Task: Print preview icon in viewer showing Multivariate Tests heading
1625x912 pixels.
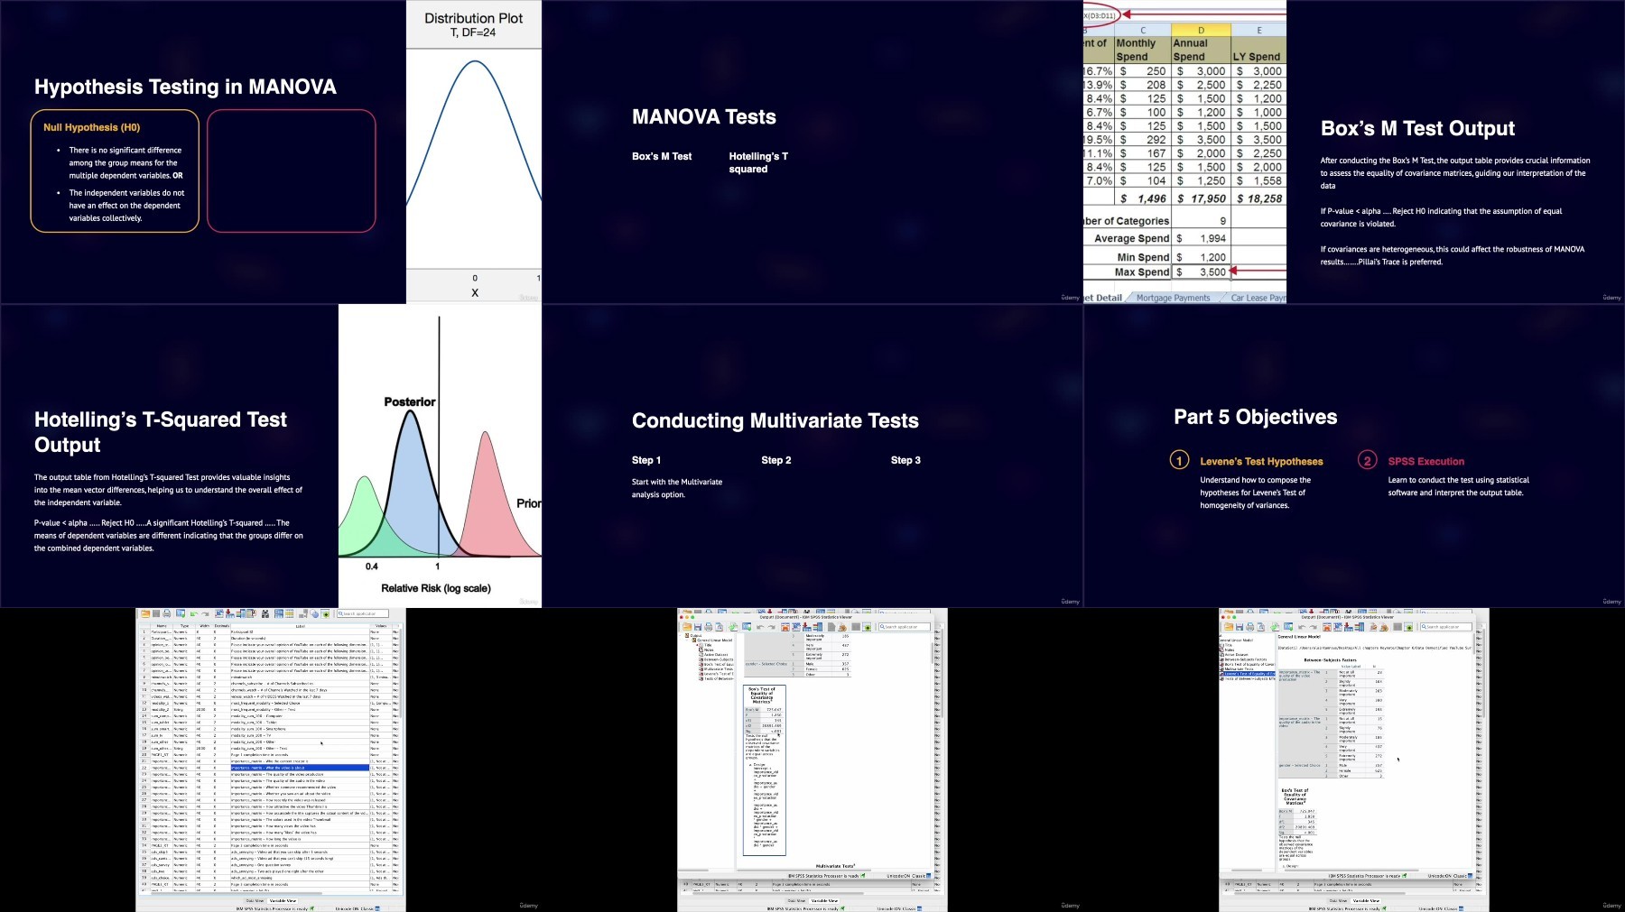Action: [x=719, y=627]
